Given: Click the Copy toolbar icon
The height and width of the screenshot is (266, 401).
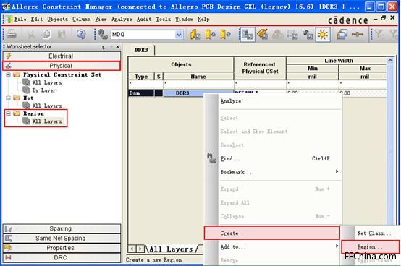Looking at the screenshot, I should pyautogui.click(x=46, y=34).
